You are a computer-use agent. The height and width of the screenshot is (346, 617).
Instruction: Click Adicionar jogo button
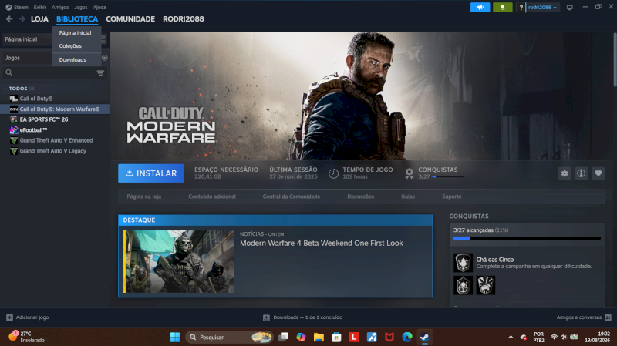click(x=28, y=317)
